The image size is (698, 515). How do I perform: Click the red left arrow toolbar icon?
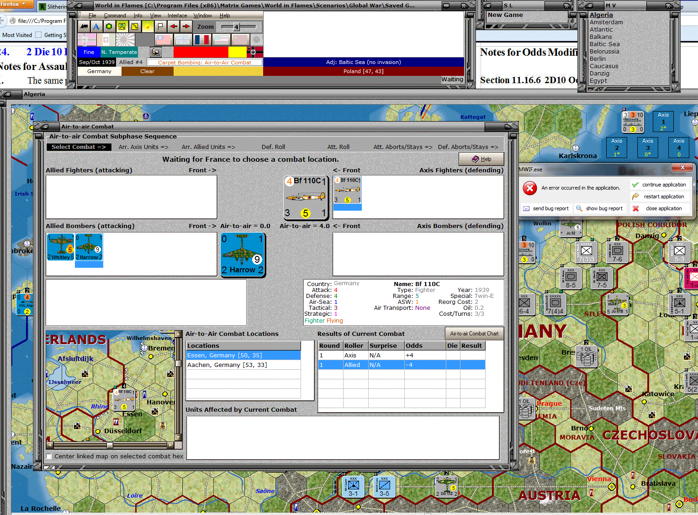point(174,27)
